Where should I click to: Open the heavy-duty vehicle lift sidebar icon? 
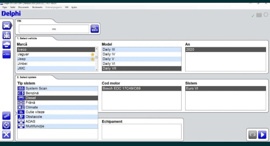point(6,35)
